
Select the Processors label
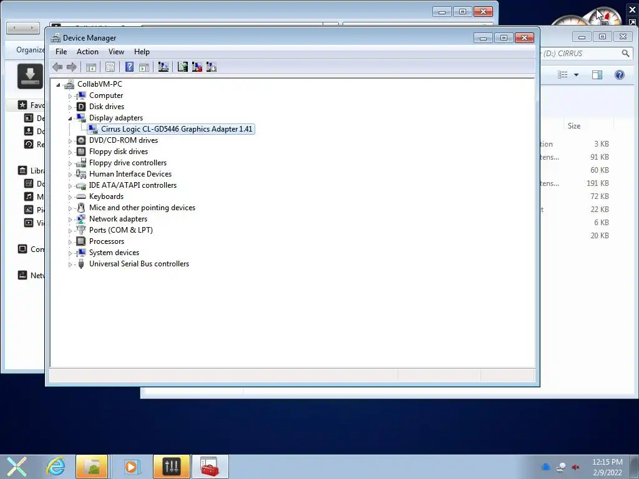[x=107, y=241]
